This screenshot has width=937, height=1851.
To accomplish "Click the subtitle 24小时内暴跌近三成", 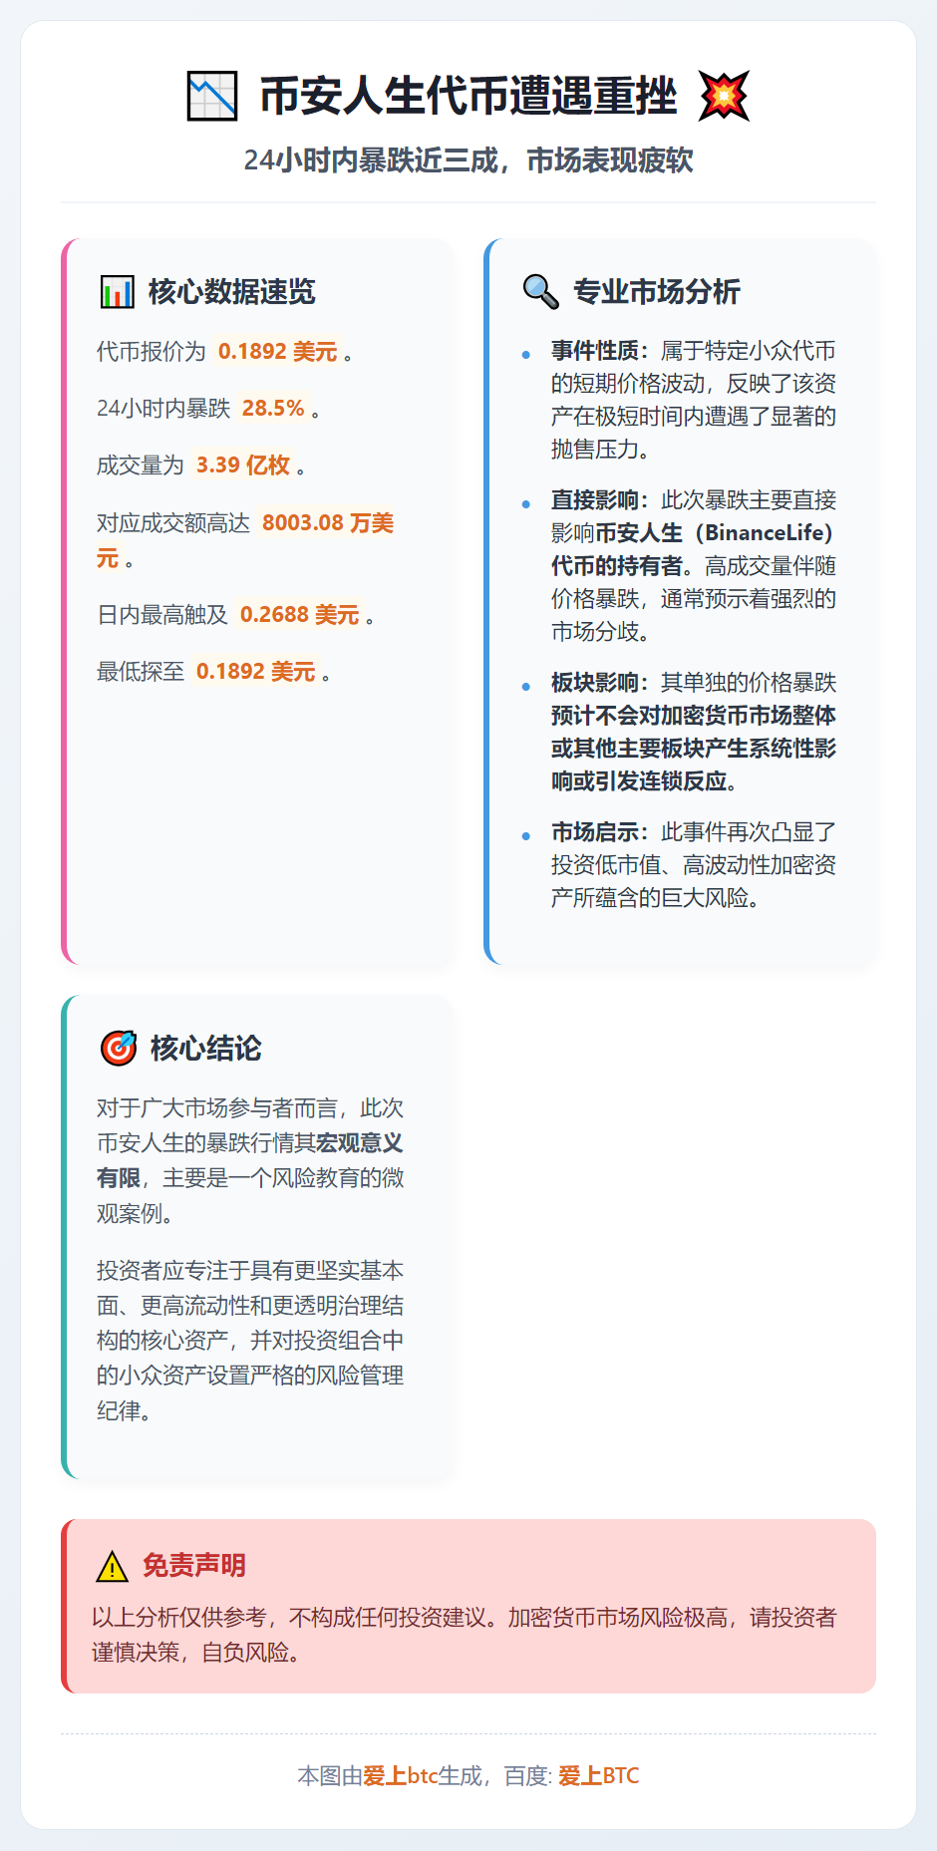I will (371, 160).
